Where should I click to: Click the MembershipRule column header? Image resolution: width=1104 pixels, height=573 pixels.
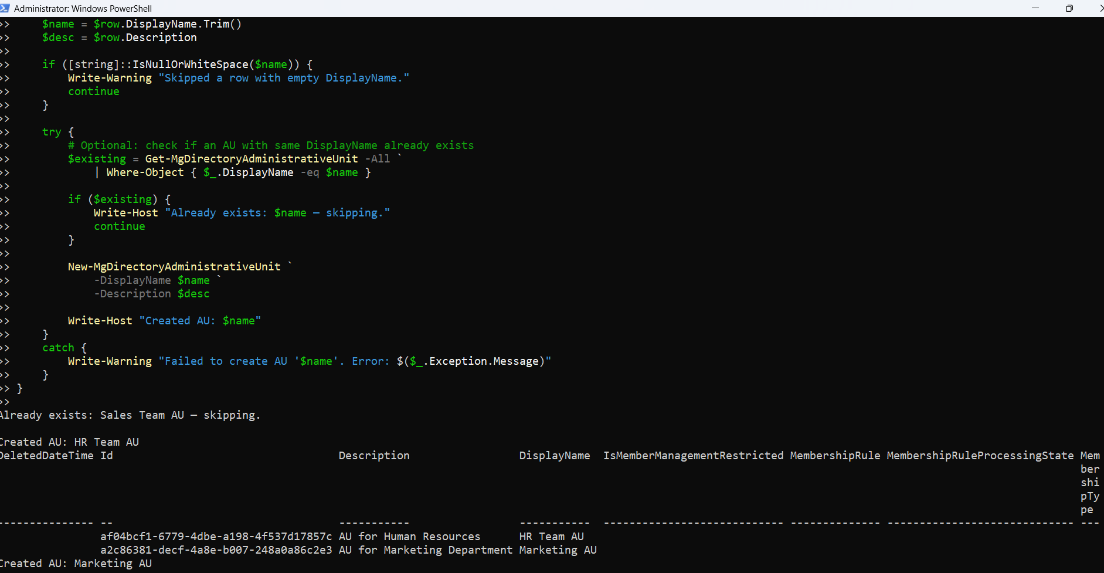(x=835, y=456)
